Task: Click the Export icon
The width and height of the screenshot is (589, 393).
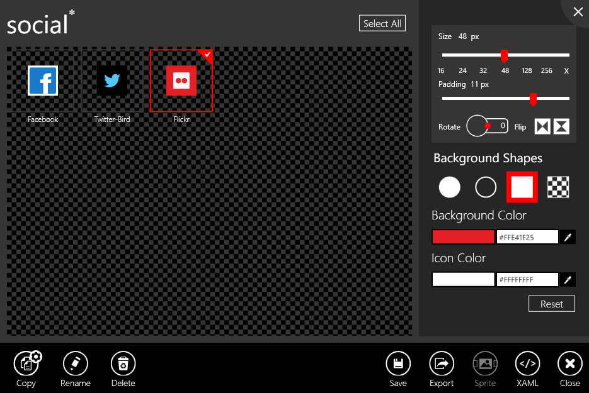Action: click(442, 363)
